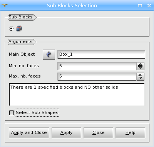Viewport: 154px width, 147px height.
Task: Close the dialog with the title bar X
Action: [x=149, y=6]
